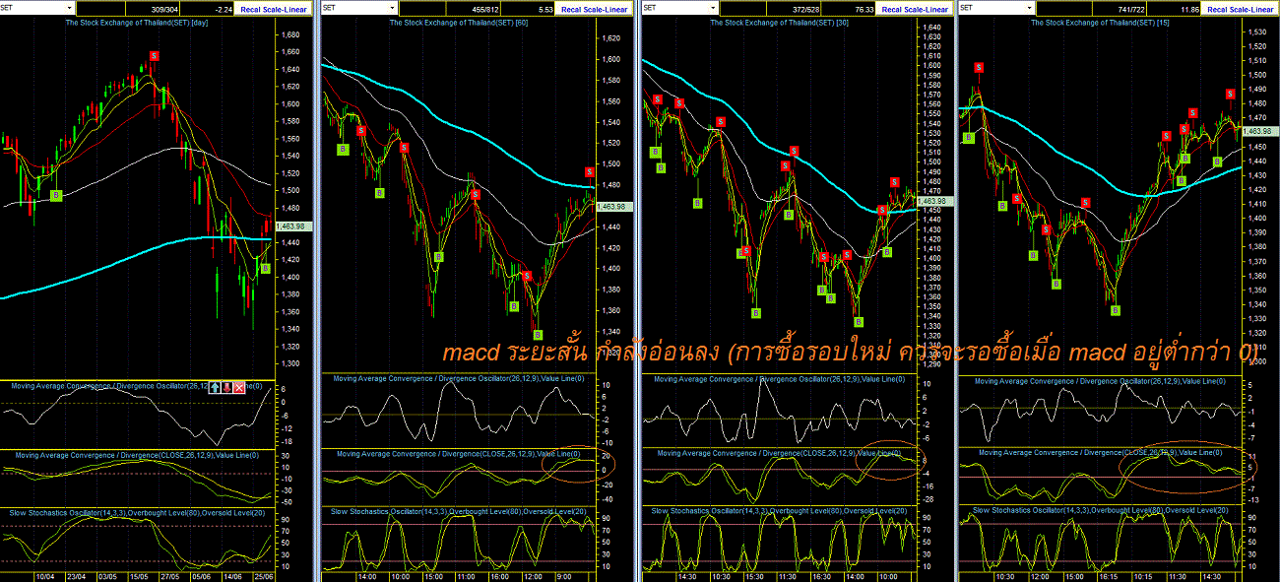The width and height of the screenshot is (1280, 582).
Task: Click title 'The Stock Exchange of Thailand(SET) [30]'
Action: coord(779,22)
